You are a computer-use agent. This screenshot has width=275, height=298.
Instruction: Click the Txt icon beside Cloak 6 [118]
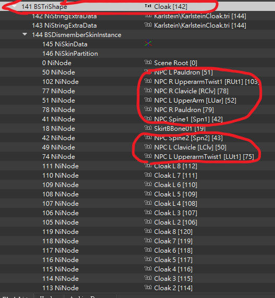coord(148,250)
